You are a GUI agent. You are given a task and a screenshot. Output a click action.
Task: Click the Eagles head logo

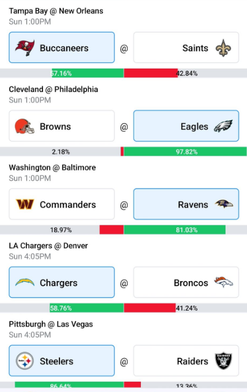point(223,126)
